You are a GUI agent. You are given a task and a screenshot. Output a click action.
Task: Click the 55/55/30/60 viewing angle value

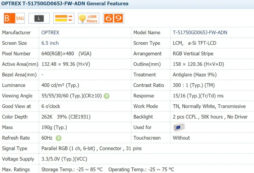pyautogui.click(x=72, y=96)
